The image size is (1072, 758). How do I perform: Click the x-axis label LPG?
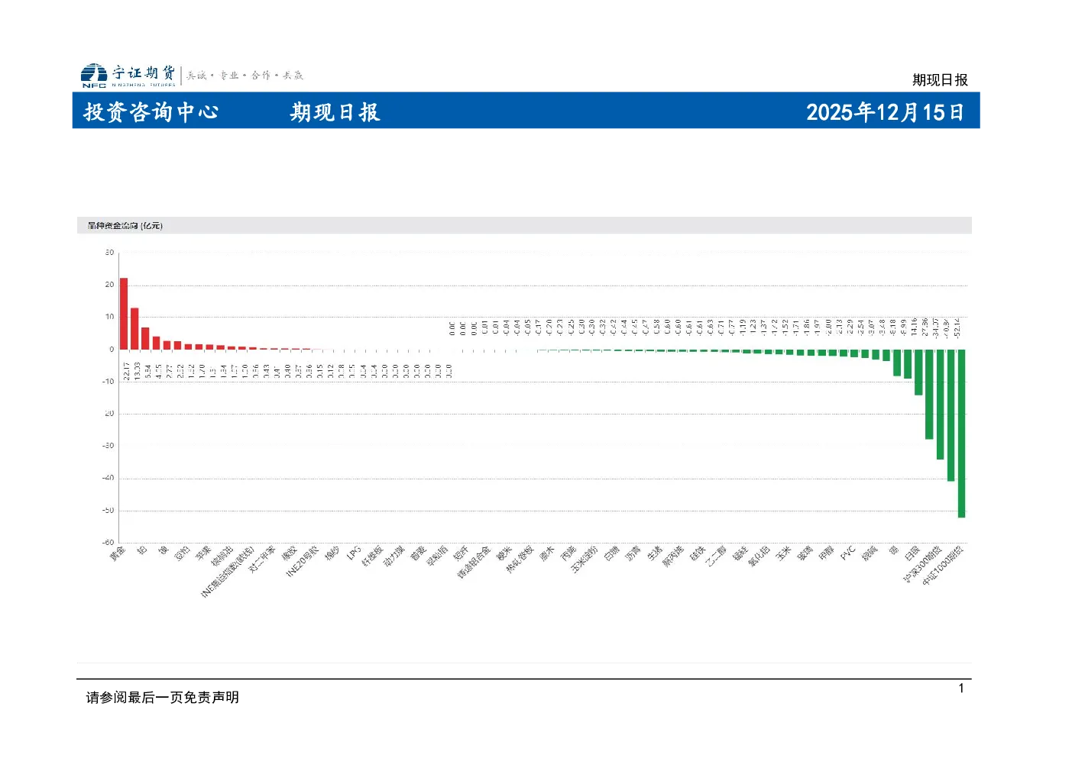pyautogui.click(x=354, y=553)
